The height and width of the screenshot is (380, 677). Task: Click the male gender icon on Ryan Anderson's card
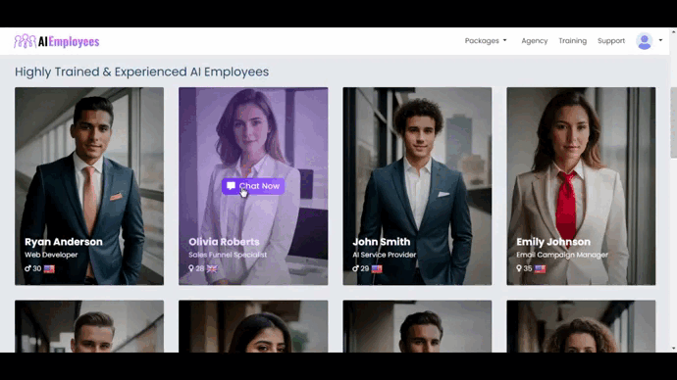[x=27, y=268]
